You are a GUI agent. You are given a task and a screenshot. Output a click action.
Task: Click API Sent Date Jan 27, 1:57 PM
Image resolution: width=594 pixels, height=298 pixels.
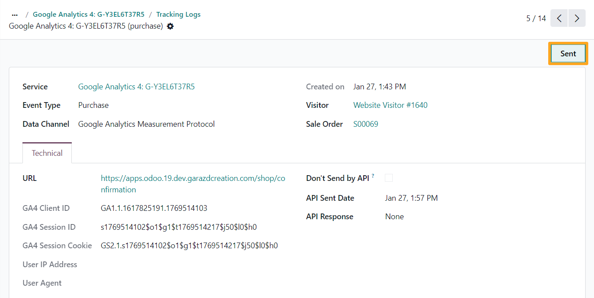pos(411,198)
